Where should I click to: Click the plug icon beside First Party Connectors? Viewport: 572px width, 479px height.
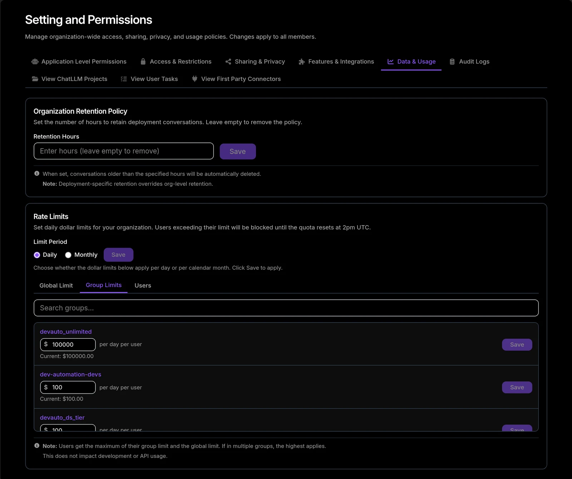point(194,79)
